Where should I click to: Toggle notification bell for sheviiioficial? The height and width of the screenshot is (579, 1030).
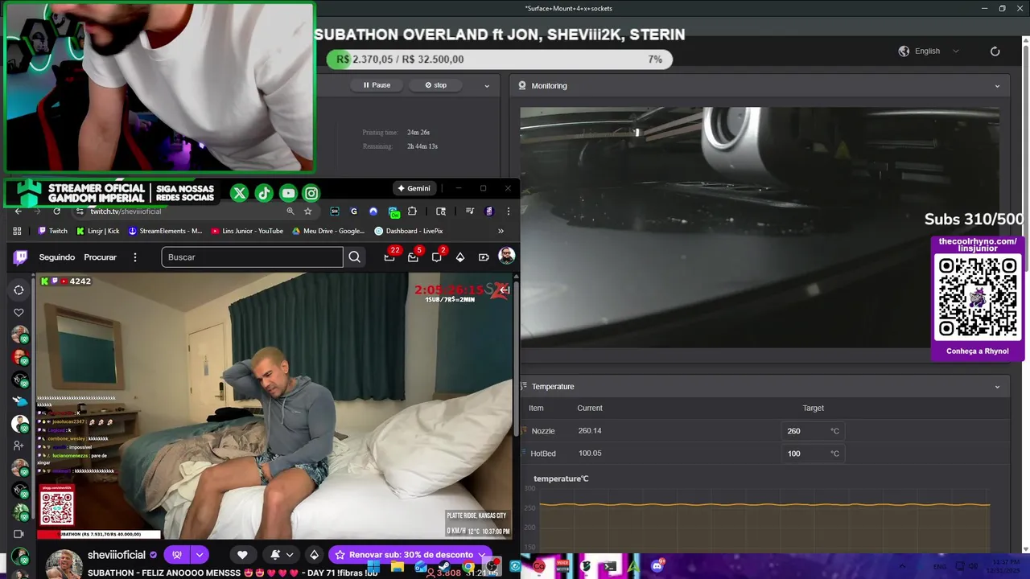(275, 555)
